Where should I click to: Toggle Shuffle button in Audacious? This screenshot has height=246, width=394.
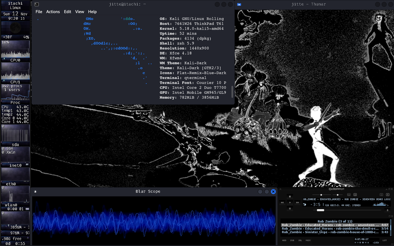point(381,195)
